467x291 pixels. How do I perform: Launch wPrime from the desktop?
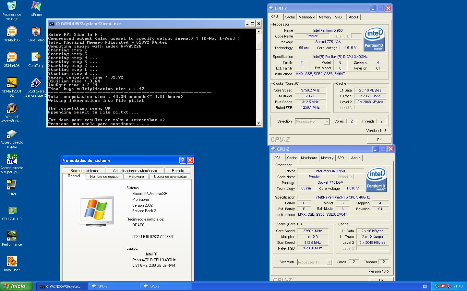point(36,6)
